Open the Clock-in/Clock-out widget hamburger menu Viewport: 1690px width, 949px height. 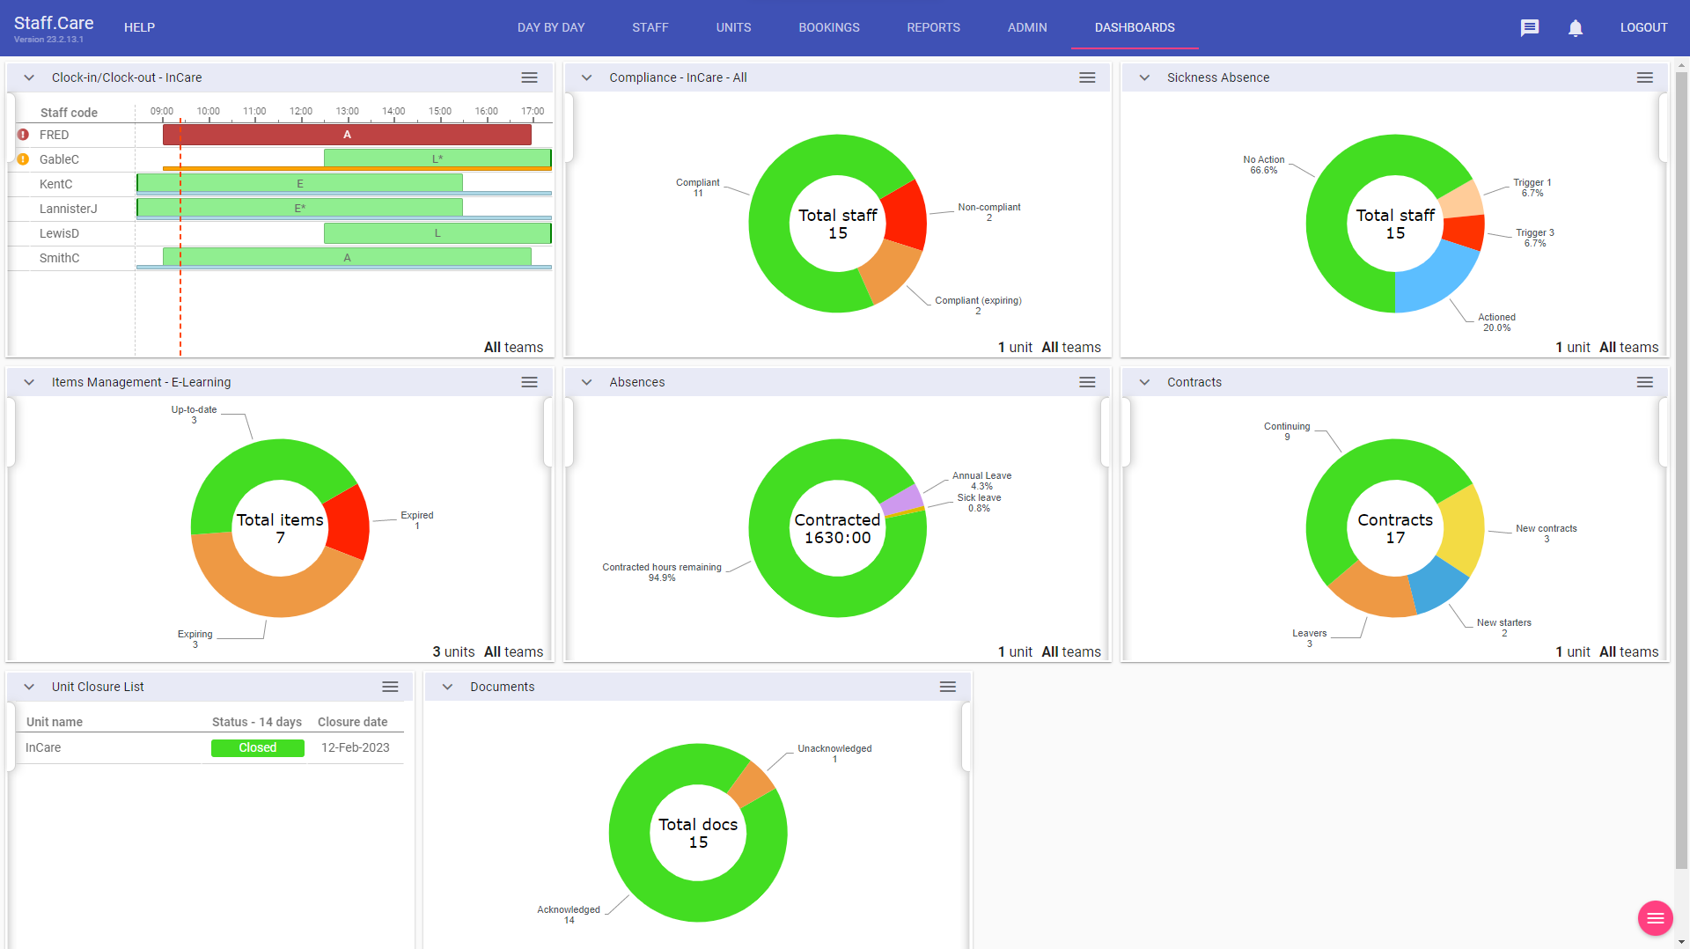[529, 77]
